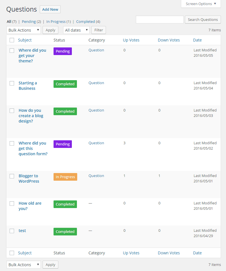Image resolution: width=226 pixels, height=271 pixels.
Task: Tick the select-all checkbox in header
Action: click(x=12, y=40)
